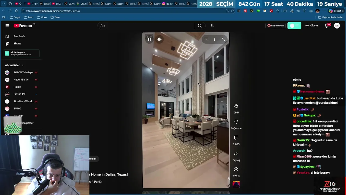Open the Short's sound thumbnail
This screenshot has height=195, width=346.
pyautogui.click(x=236, y=185)
